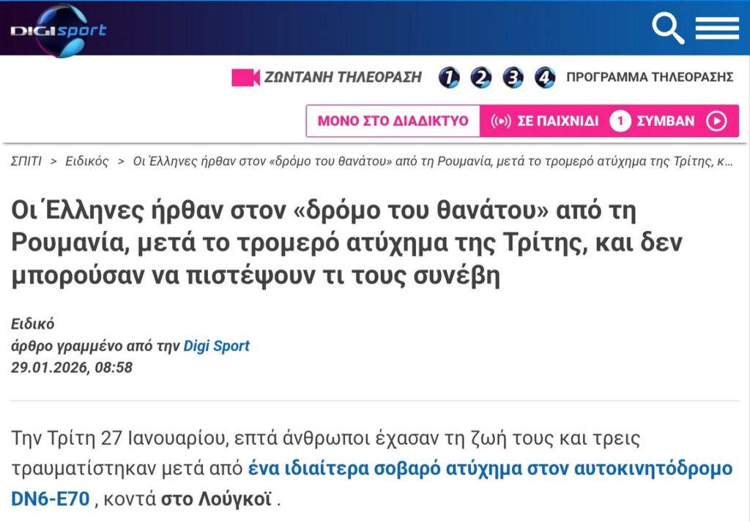Screen dimensions: 750x522
Task: Select channel 1 icon
Action: coord(448,78)
